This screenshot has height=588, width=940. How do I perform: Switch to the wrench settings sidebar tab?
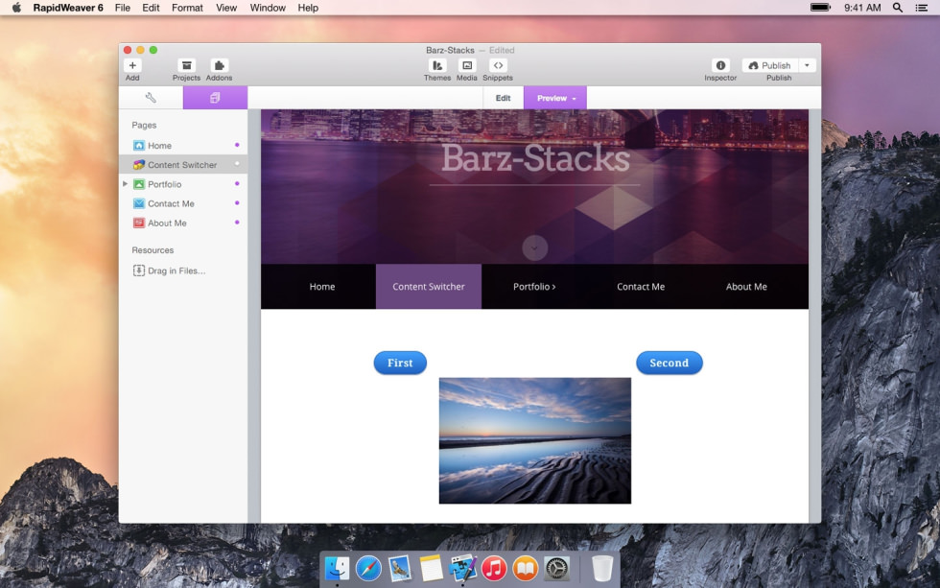(152, 98)
